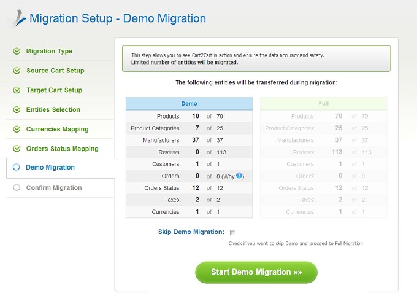Click the green check icon beside Target Cart Setup
The image size is (417, 301).
[17, 90]
